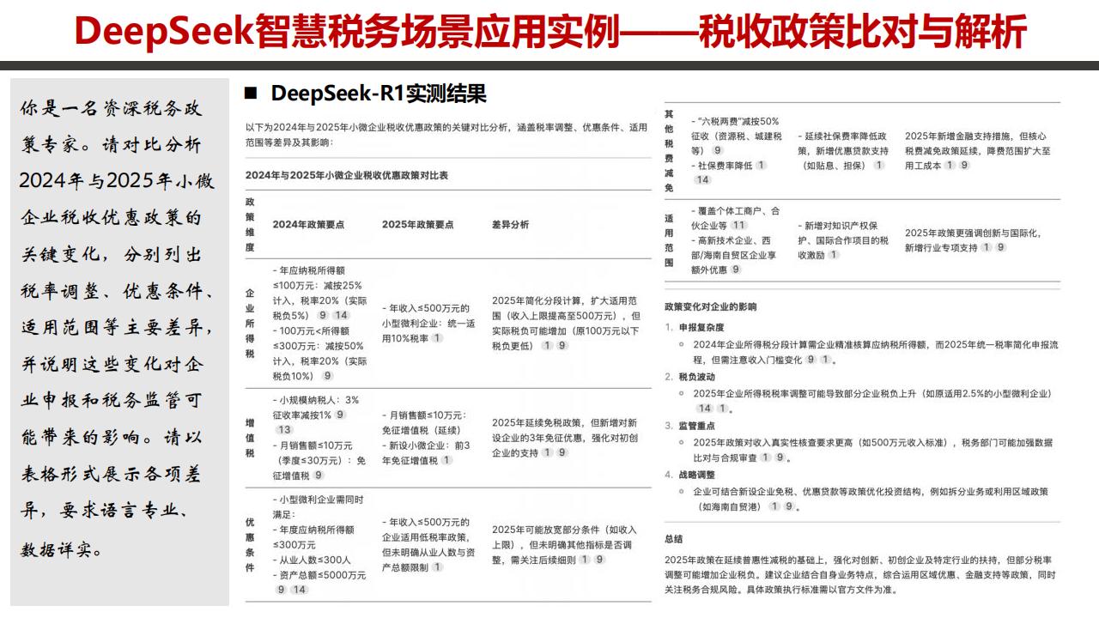Click citation badge 1 next to 社保费率降低

click(762, 165)
